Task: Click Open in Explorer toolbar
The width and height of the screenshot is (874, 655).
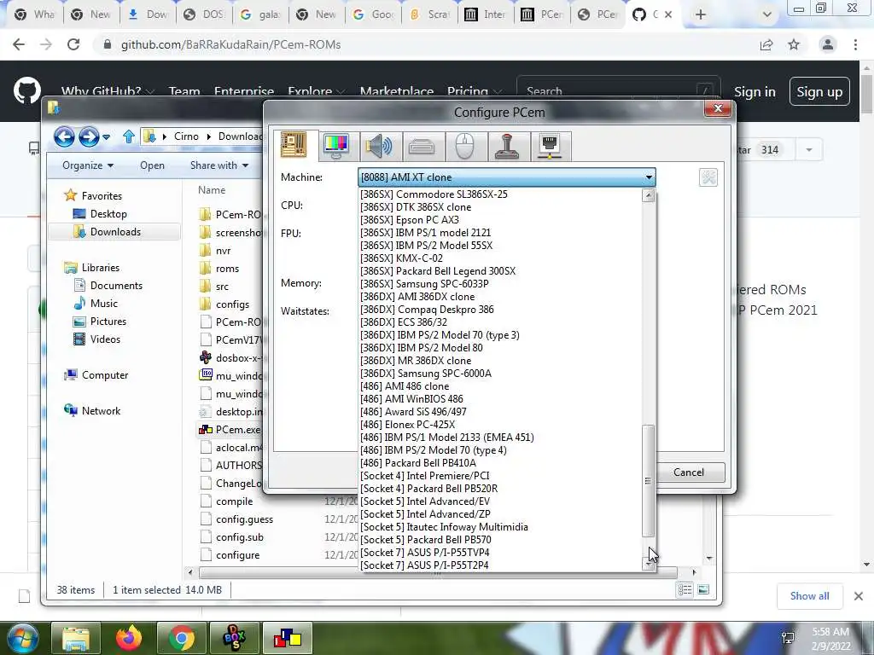Action: (x=152, y=165)
